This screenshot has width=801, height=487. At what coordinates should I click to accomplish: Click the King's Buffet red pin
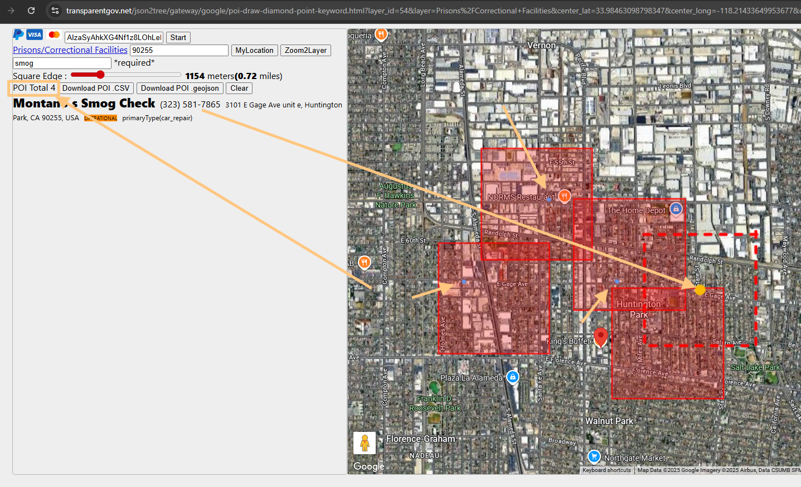(x=600, y=337)
